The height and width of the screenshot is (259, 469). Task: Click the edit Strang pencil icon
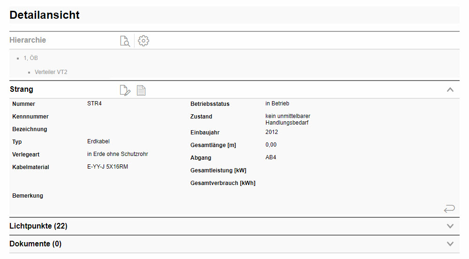click(125, 90)
